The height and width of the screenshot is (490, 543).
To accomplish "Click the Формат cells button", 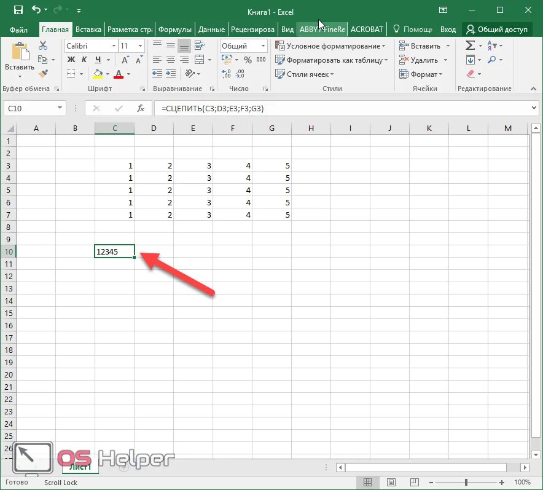I will click(421, 74).
